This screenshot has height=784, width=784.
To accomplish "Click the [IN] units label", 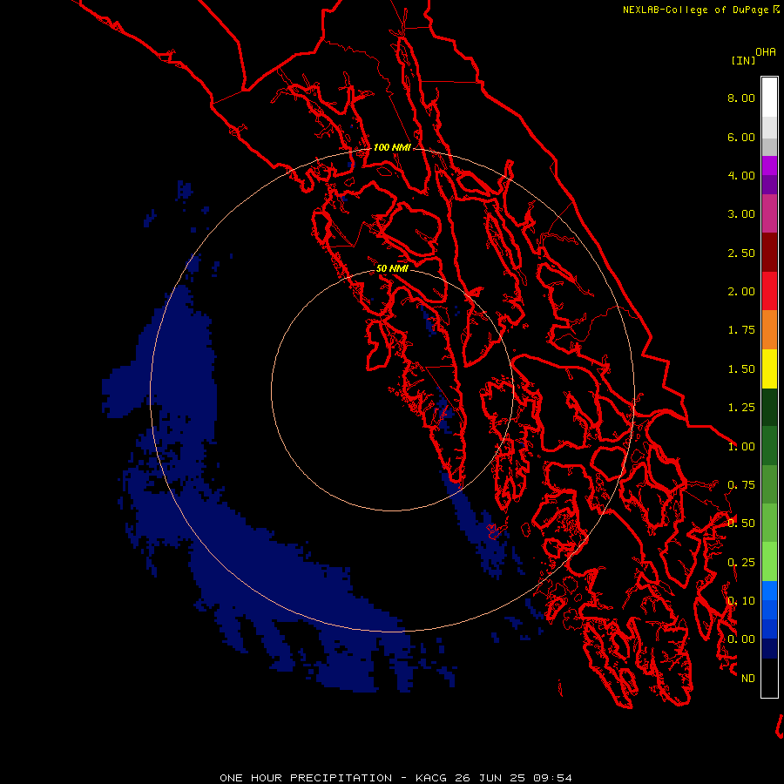I will [743, 60].
